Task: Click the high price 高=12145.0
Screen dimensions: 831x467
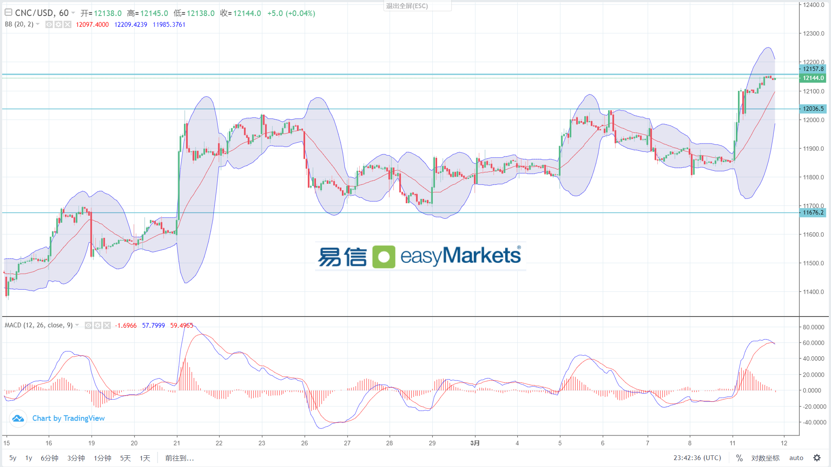Action: pyautogui.click(x=148, y=13)
